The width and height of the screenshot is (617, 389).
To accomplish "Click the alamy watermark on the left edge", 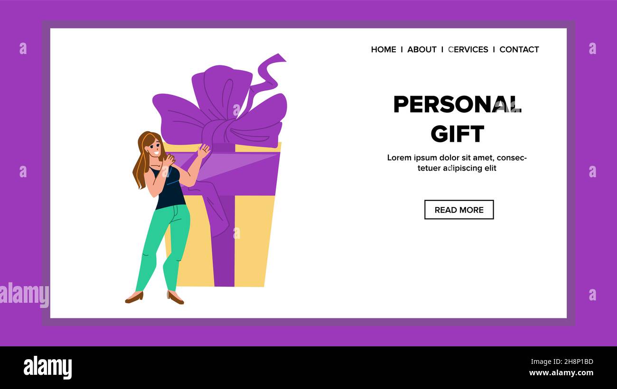I will click(24, 295).
